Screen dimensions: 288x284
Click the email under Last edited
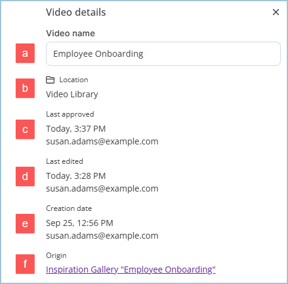pyautogui.click(x=102, y=189)
